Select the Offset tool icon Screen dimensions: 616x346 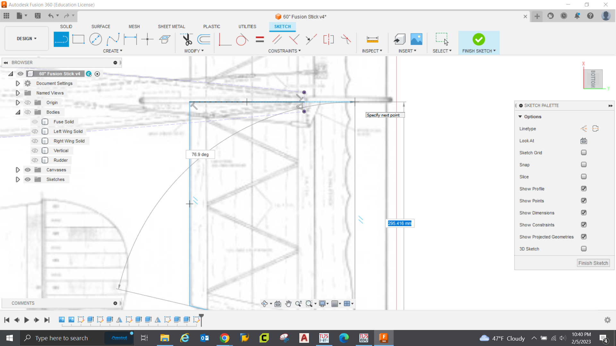(x=204, y=39)
